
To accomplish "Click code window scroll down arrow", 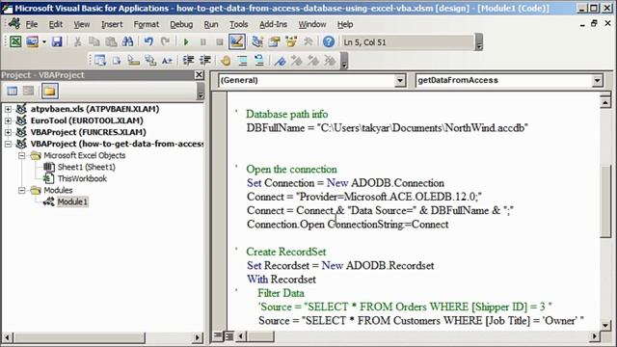I will [605, 326].
